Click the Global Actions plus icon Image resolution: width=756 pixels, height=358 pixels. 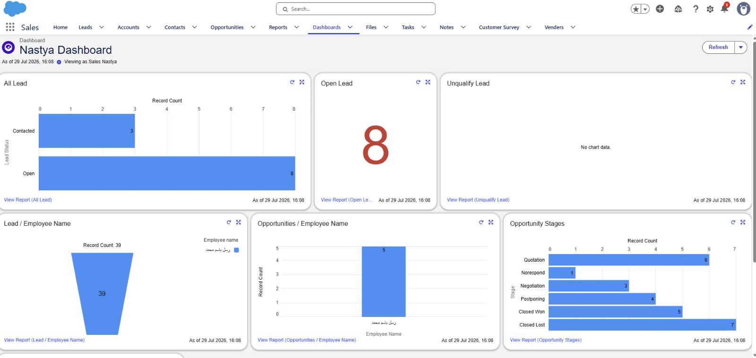click(x=660, y=9)
